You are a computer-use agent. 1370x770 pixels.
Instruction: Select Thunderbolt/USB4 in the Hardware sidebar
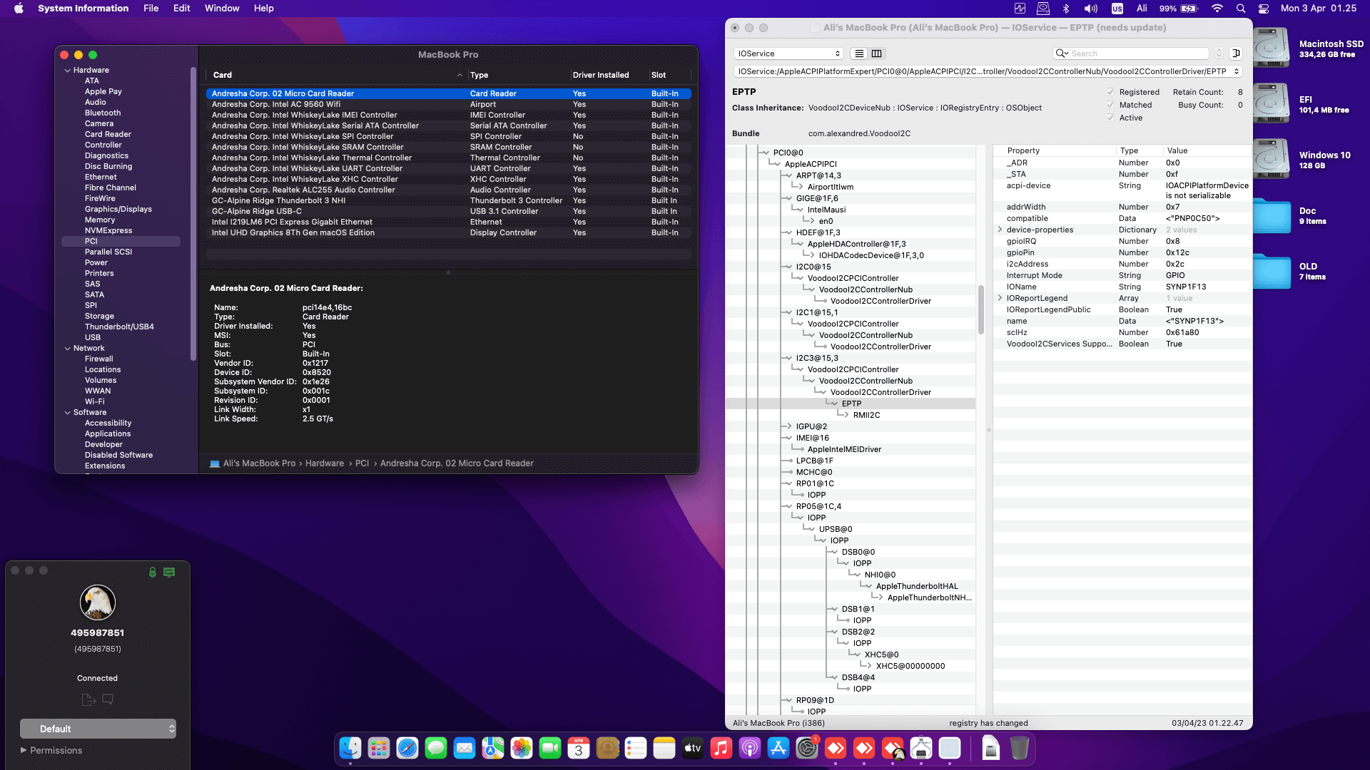click(x=119, y=327)
